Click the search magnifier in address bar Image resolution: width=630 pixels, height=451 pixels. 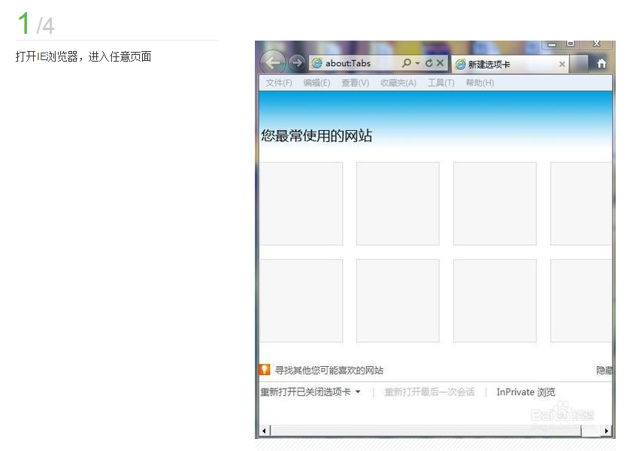[x=407, y=63]
